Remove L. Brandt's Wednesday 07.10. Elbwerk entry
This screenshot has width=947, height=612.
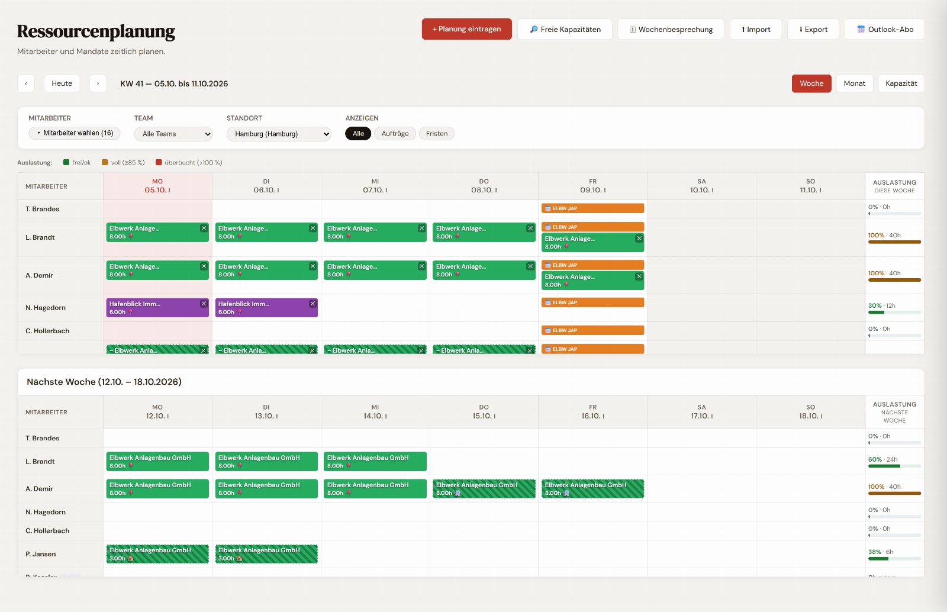[x=421, y=228]
